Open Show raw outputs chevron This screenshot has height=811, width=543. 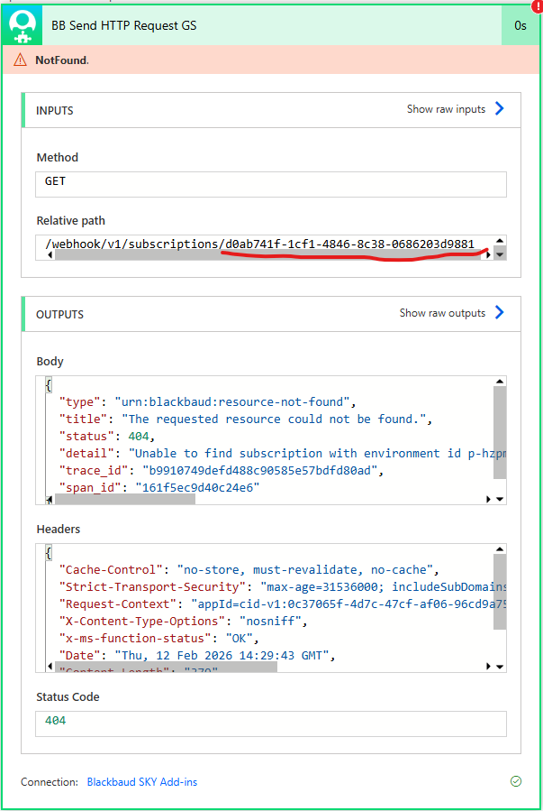[499, 312]
